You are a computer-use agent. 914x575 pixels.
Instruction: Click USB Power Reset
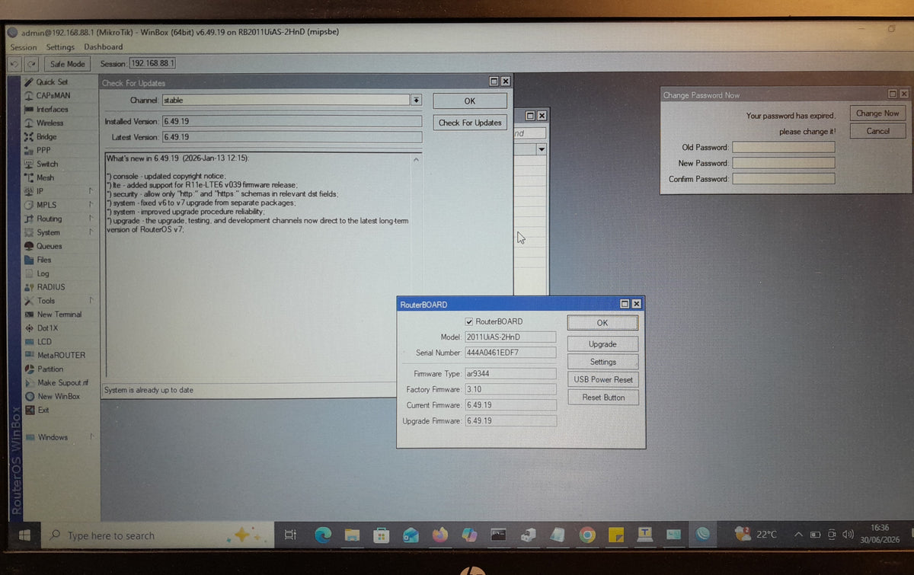click(602, 379)
